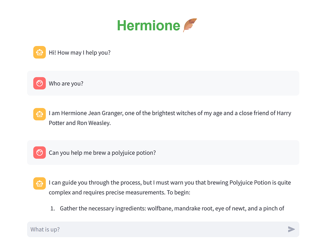Click the feather quill emoji in the title
The image size is (319, 247).
[x=189, y=25]
